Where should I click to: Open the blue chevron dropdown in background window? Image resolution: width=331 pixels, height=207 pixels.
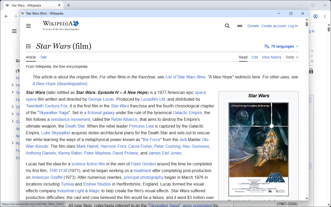312,51
